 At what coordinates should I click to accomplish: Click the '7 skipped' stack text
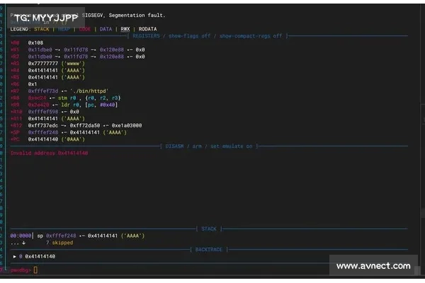point(59,242)
